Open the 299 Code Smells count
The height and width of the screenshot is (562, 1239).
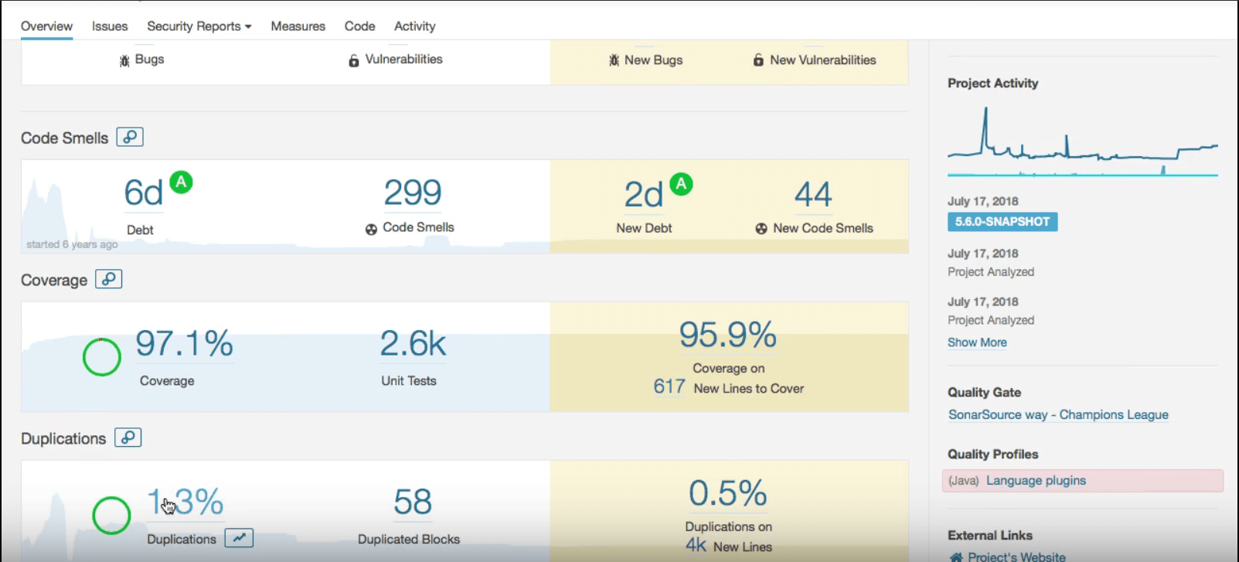(413, 192)
